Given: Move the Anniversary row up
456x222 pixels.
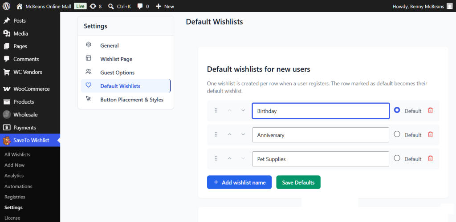Looking at the screenshot, I should click(x=229, y=134).
